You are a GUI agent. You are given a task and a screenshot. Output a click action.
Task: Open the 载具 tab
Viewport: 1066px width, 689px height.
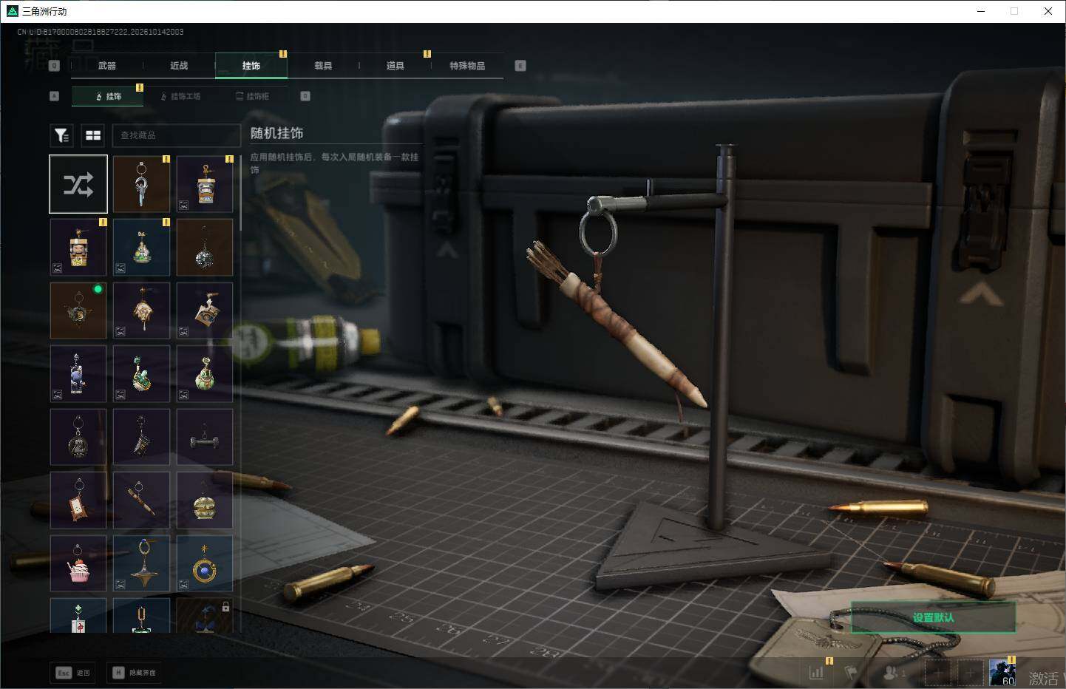(323, 66)
